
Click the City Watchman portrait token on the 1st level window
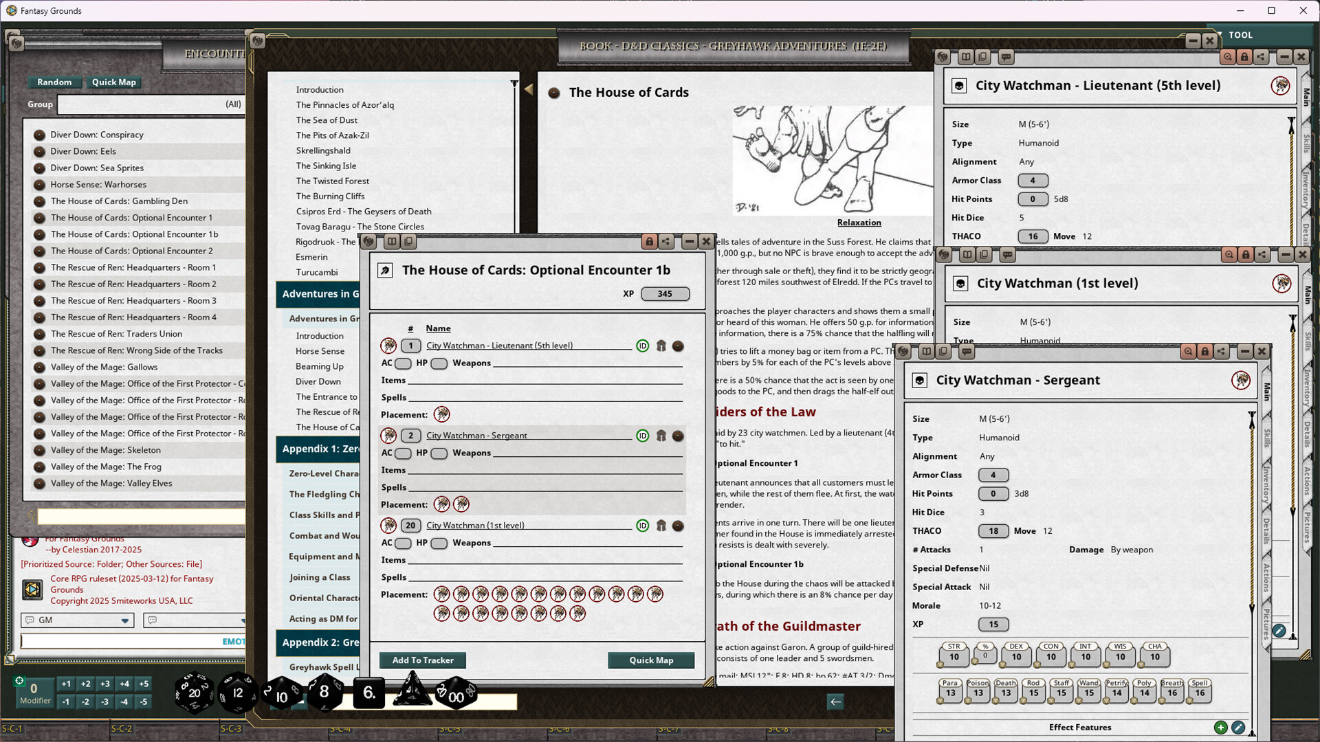click(x=1281, y=283)
